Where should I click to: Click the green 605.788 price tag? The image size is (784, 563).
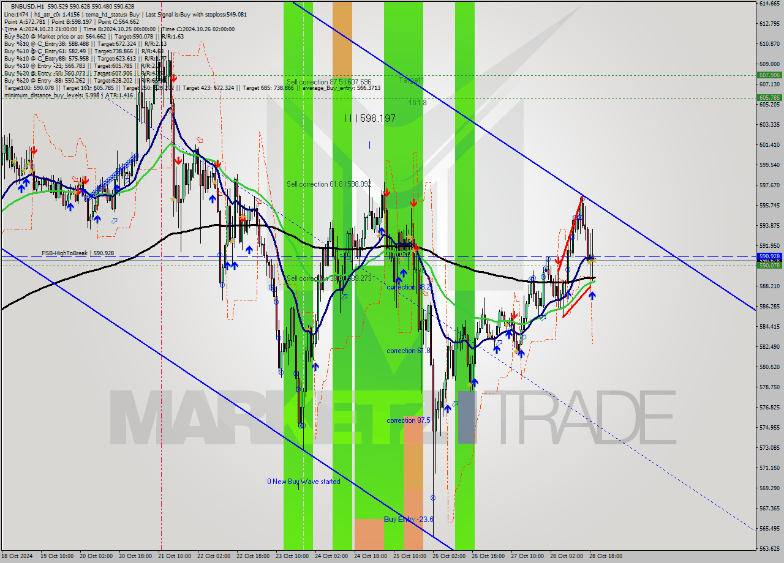tap(769, 97)
